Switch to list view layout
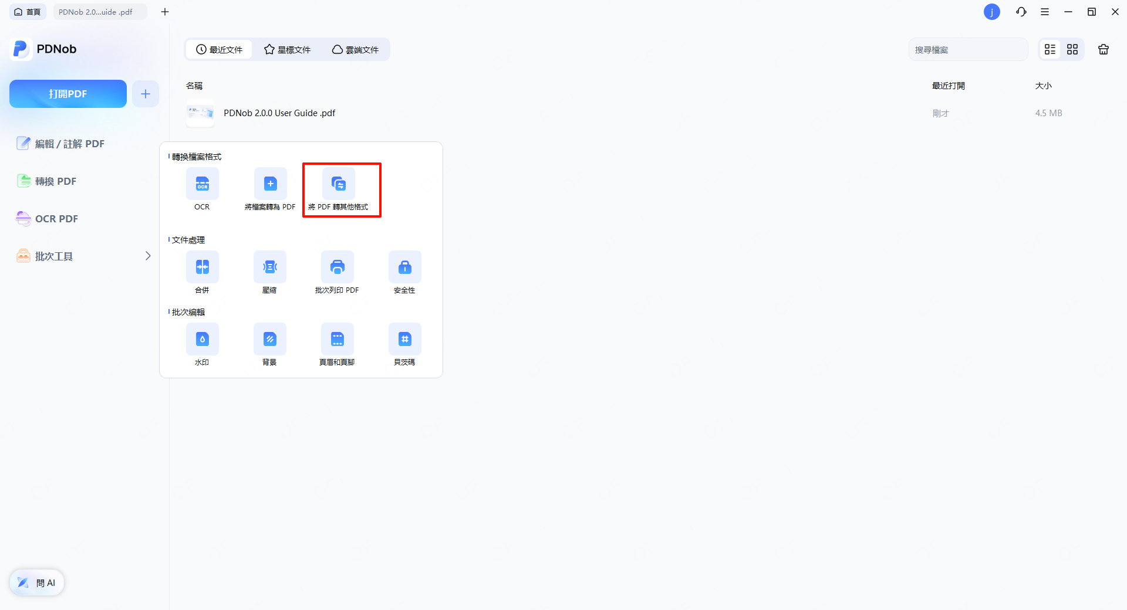 pos(1050,50)
